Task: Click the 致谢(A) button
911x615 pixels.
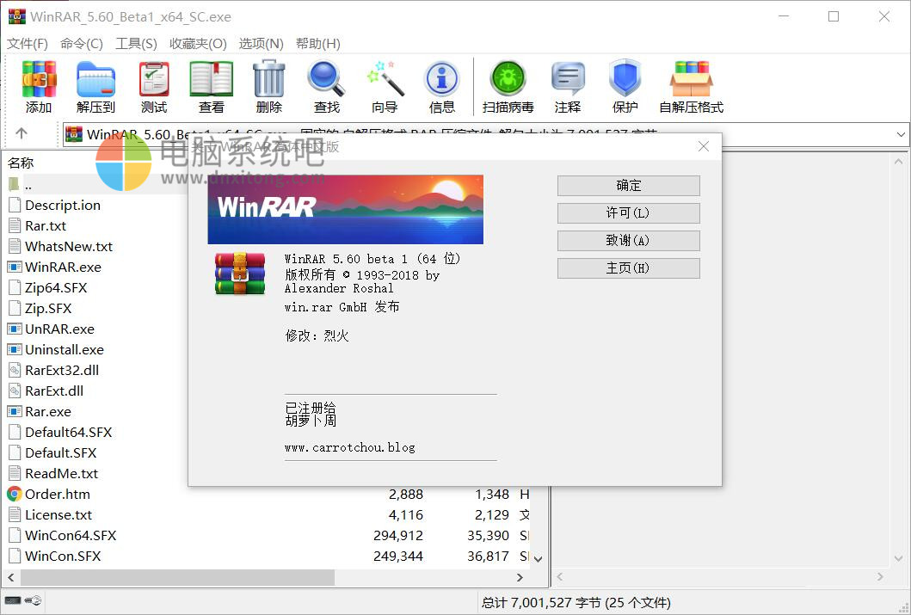Action: click(629, 241)
